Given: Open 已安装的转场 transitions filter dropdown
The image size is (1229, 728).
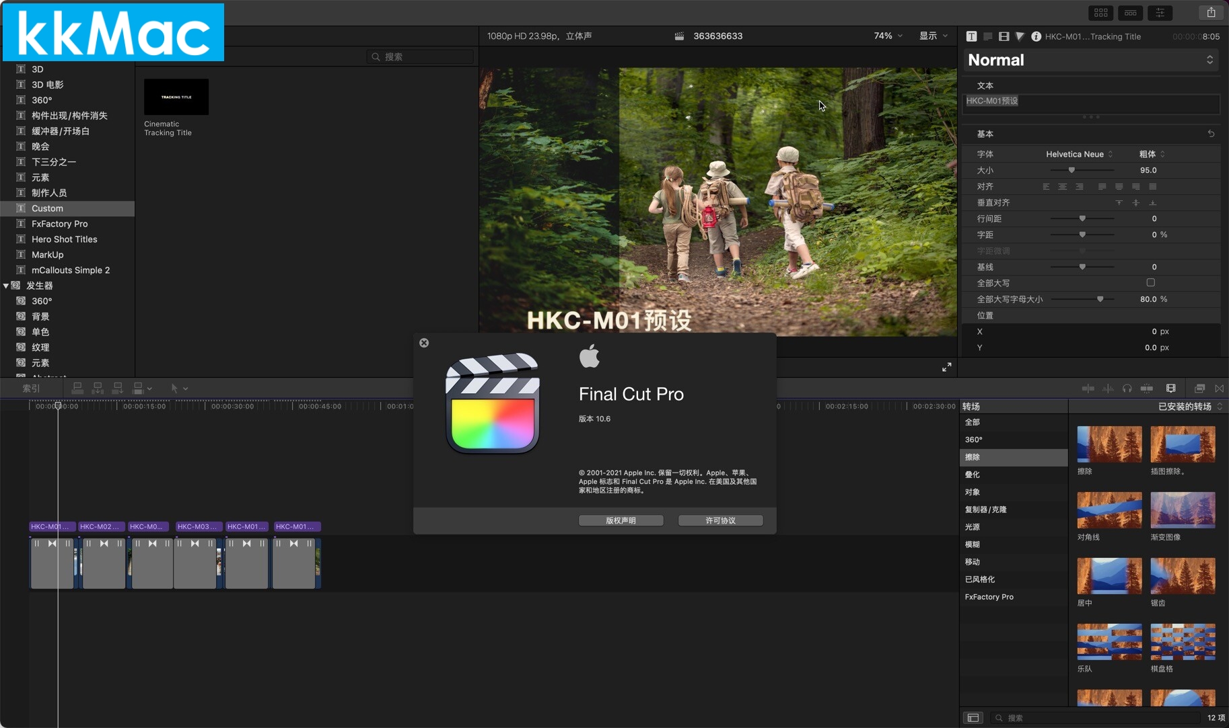Looking at the screenshot, I should [1189, 407].
